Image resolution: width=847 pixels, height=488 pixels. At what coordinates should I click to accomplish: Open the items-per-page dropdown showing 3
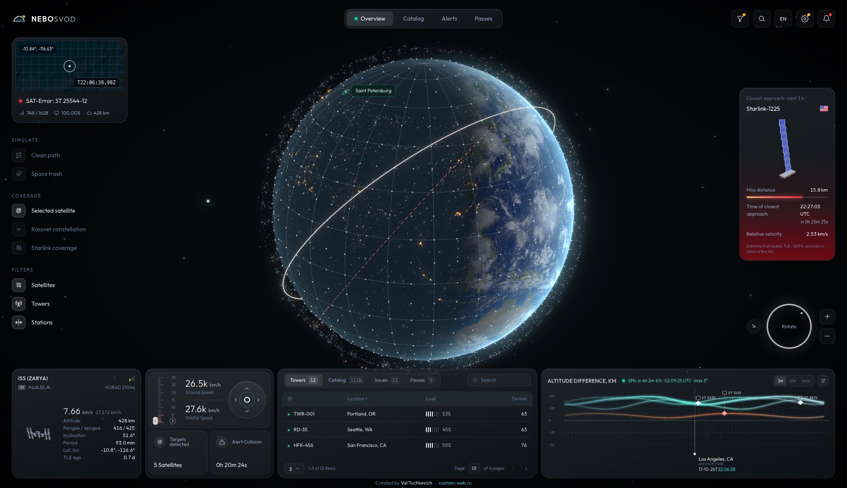[x=293, y=469]
